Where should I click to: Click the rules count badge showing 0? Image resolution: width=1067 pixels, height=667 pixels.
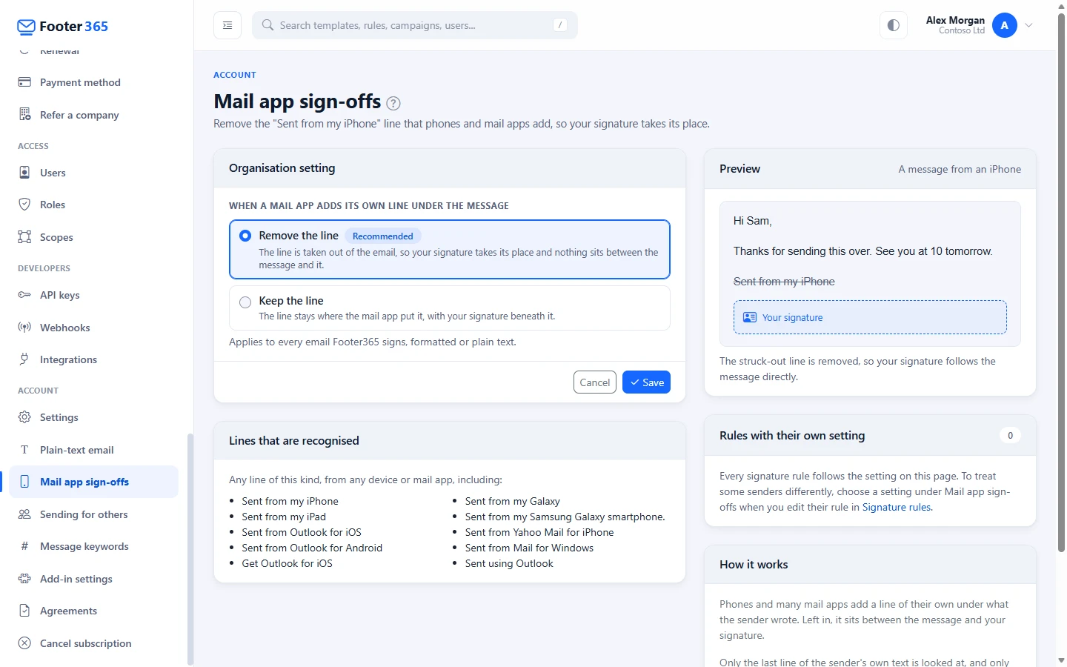point(1010,436)
